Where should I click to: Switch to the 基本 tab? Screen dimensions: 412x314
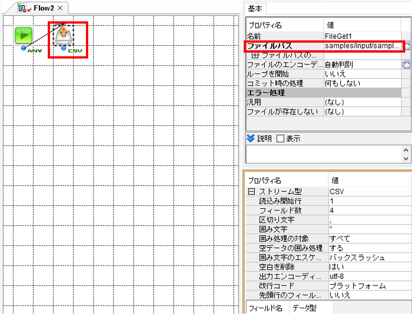(x=255, y=9)
